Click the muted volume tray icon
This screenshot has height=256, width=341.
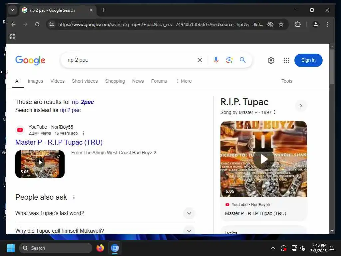(x=302, y=248)
